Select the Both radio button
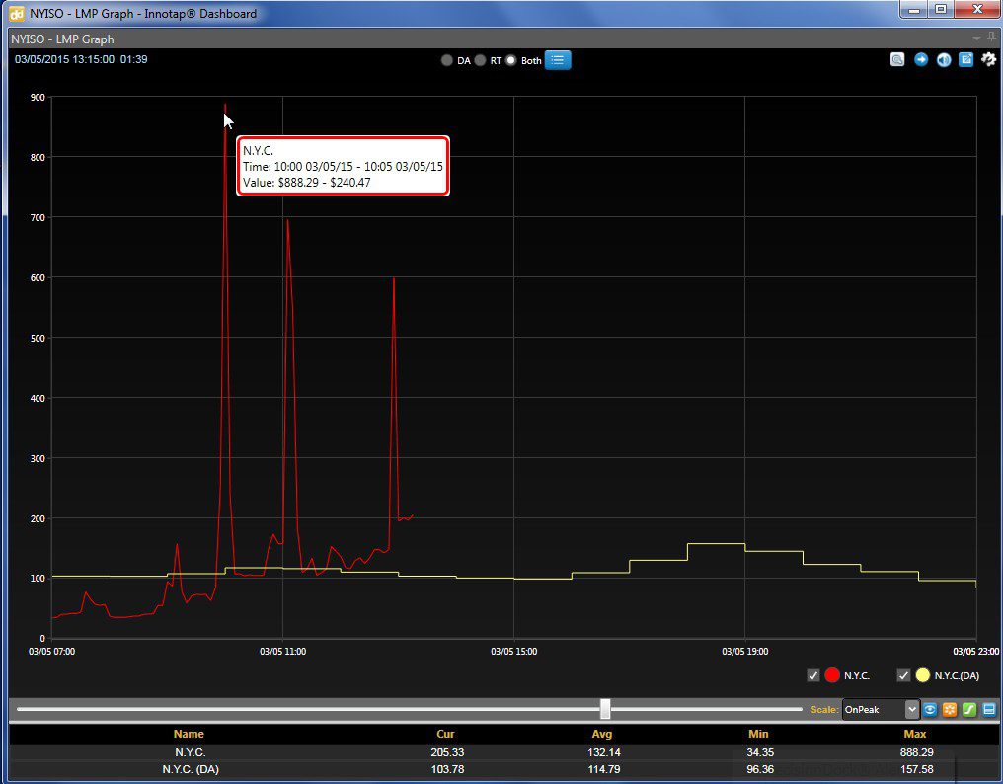 (510, 61)
